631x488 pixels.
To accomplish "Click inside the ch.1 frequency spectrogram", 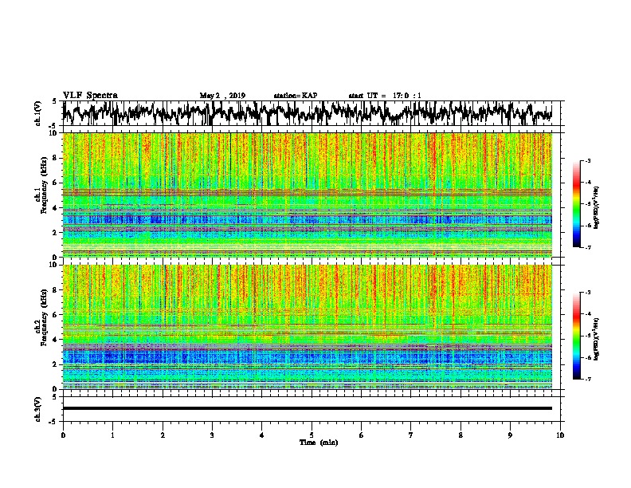I will click(307, 195).
